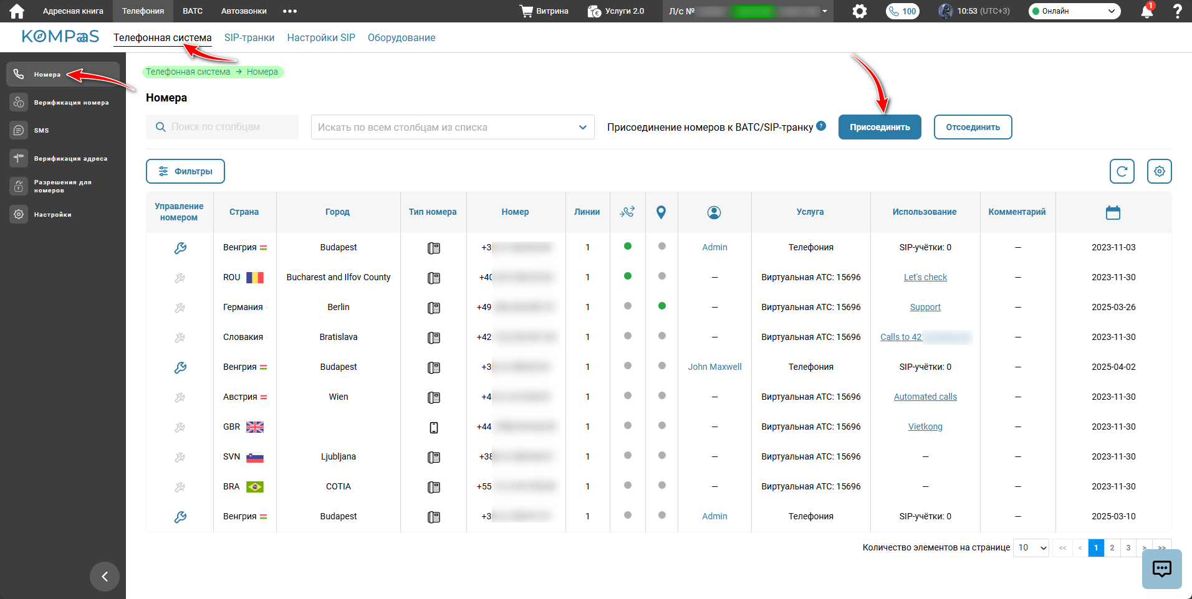Click the Отсоединить button
Viewport: 1192px width, 599px height.
(973, 127)
